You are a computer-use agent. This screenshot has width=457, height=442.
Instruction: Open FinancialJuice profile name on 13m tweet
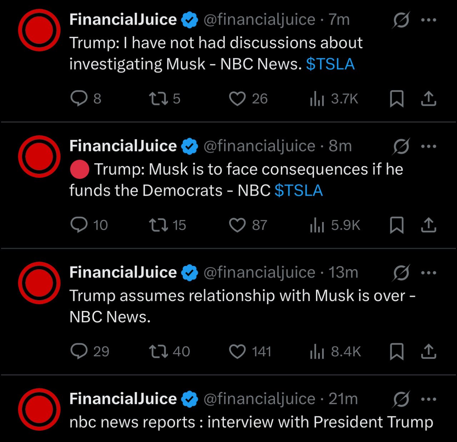(123, 272)
